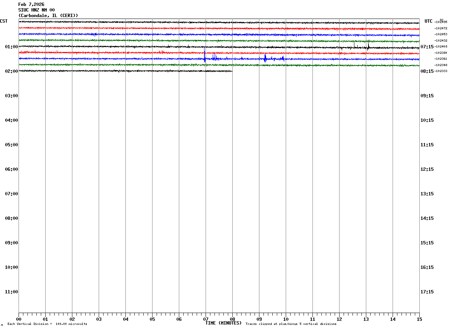Click the "10:15" UTC time label
Image resolution: width=449 pixels, height=329 pixels.
(427, 120)
